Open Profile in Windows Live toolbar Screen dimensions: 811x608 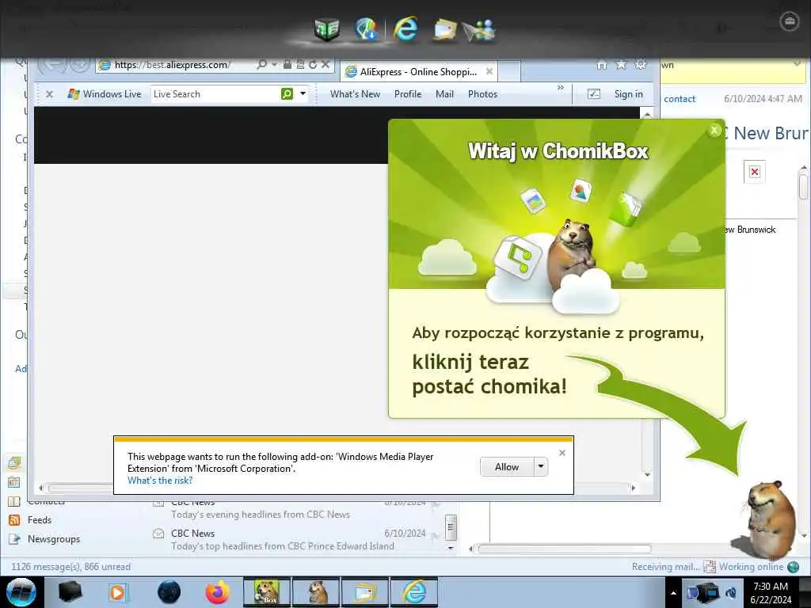[x=408, y=94]
